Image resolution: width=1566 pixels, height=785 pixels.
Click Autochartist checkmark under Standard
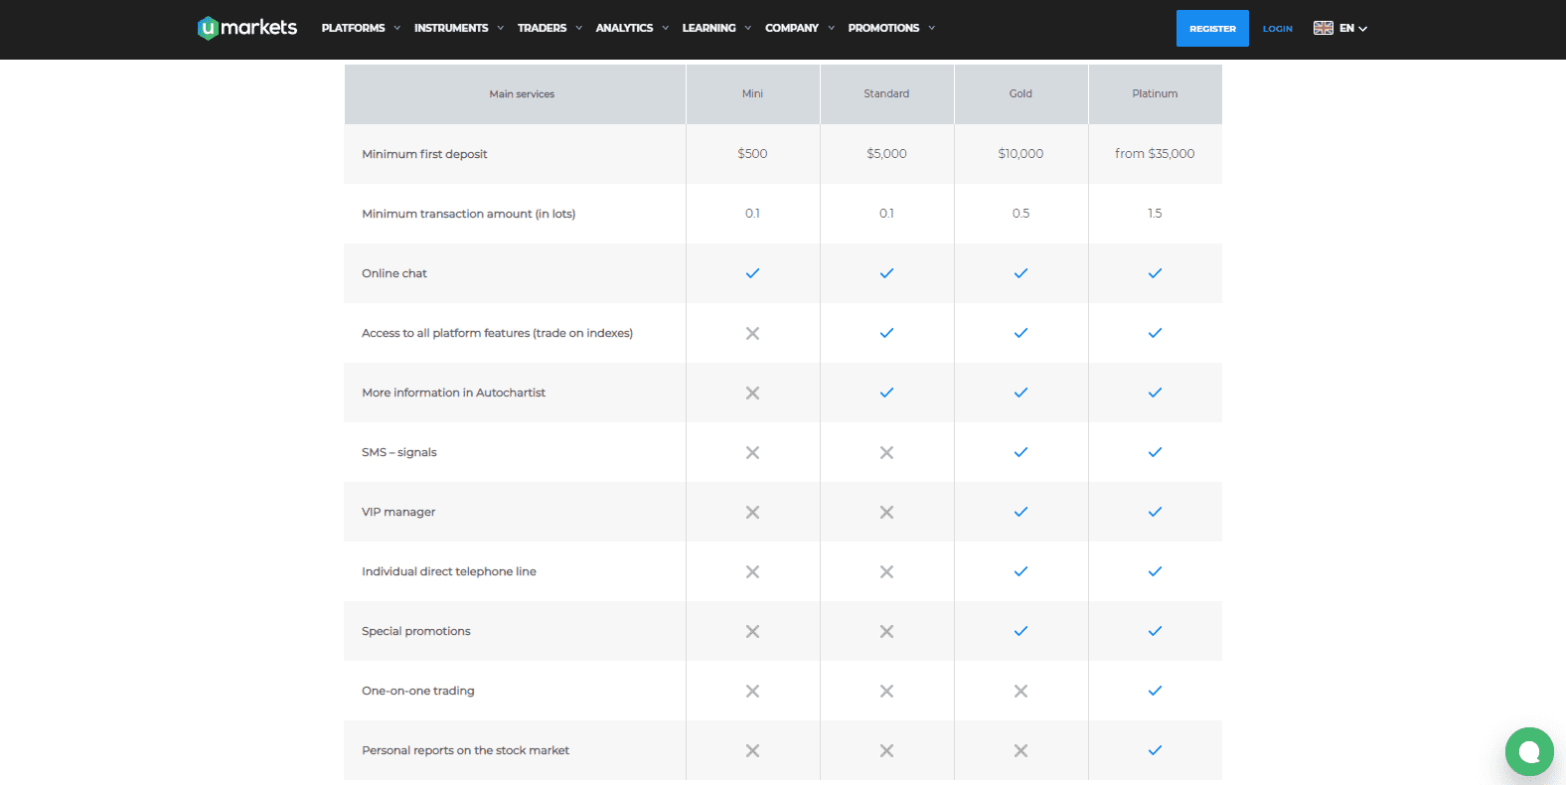click(886, 392)
